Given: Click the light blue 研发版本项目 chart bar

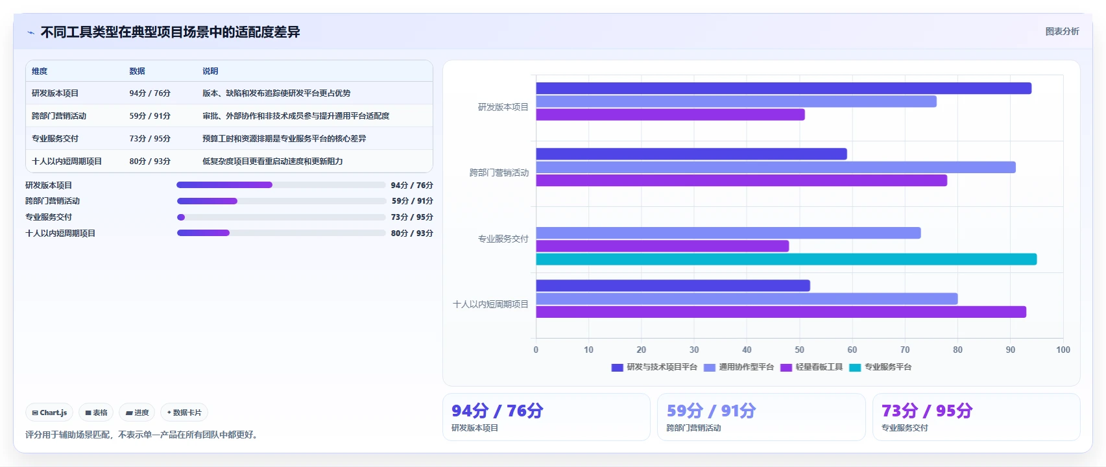Looking at the screenshot, I should [736, 101].
